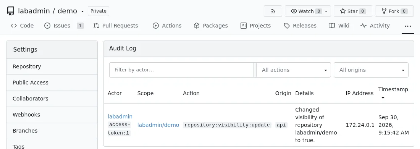The width and height of the screenshot is (420, 149).
Task: Expand the caret dropdown next to demo
Action: click(x=82, y=11)
